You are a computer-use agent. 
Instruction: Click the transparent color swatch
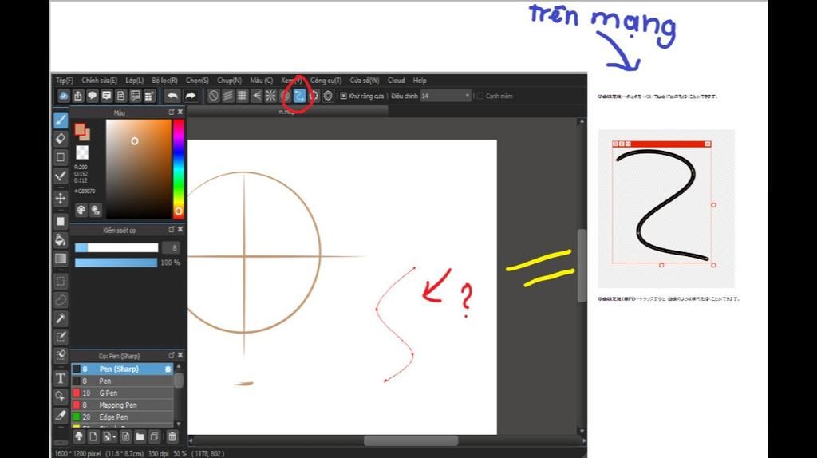[82, 152]
